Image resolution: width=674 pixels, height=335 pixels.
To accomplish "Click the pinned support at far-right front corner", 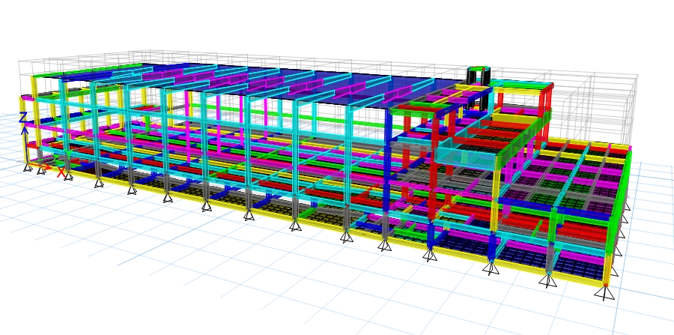I will (605, 292).
